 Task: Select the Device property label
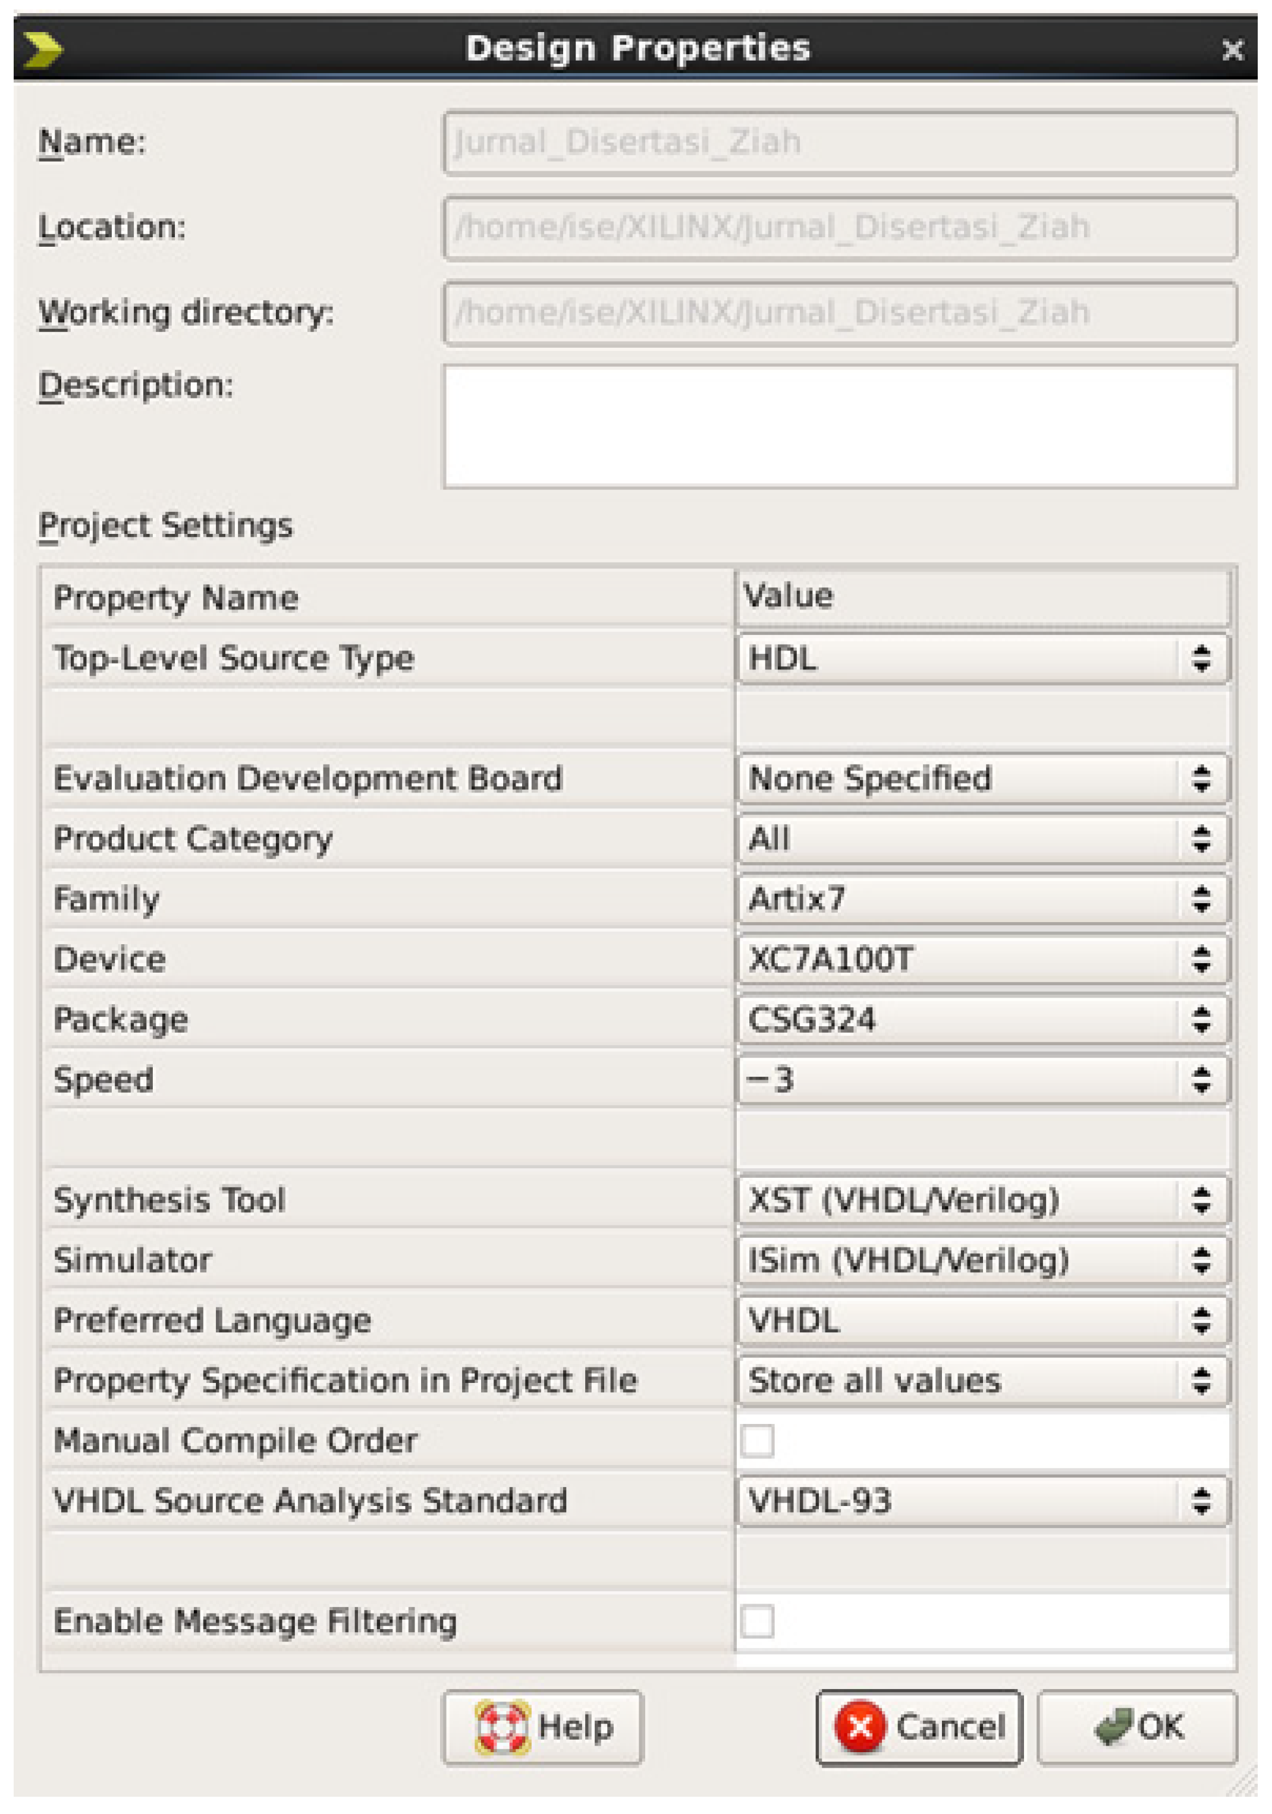(x=110, y=959)
